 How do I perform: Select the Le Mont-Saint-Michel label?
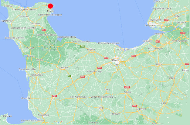coord(32,120)
